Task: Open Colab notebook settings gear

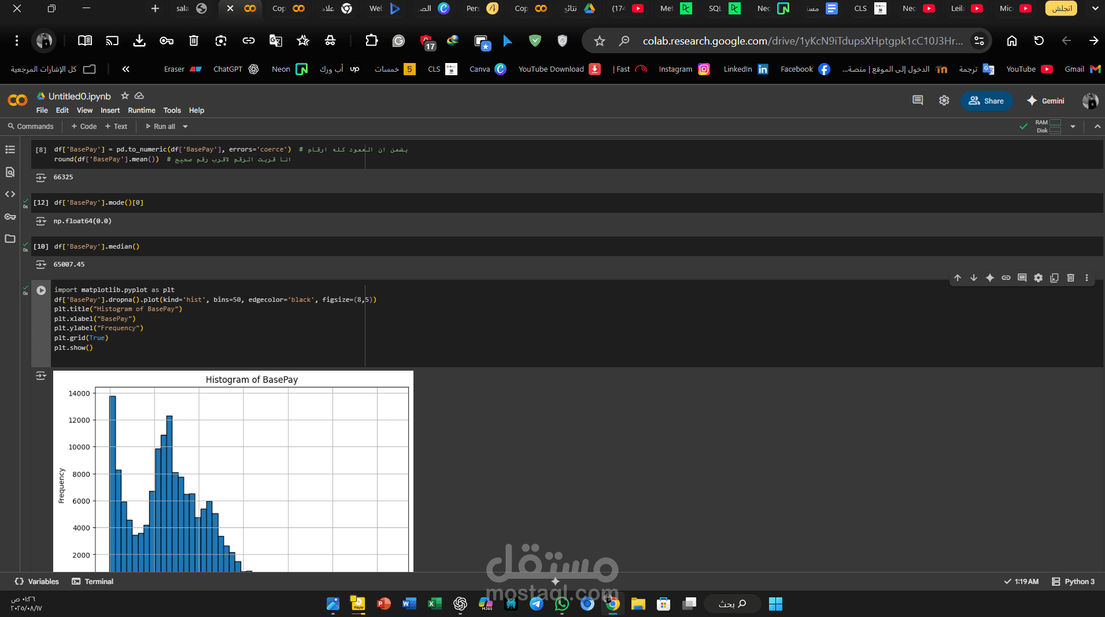Action: coord(944,101)
